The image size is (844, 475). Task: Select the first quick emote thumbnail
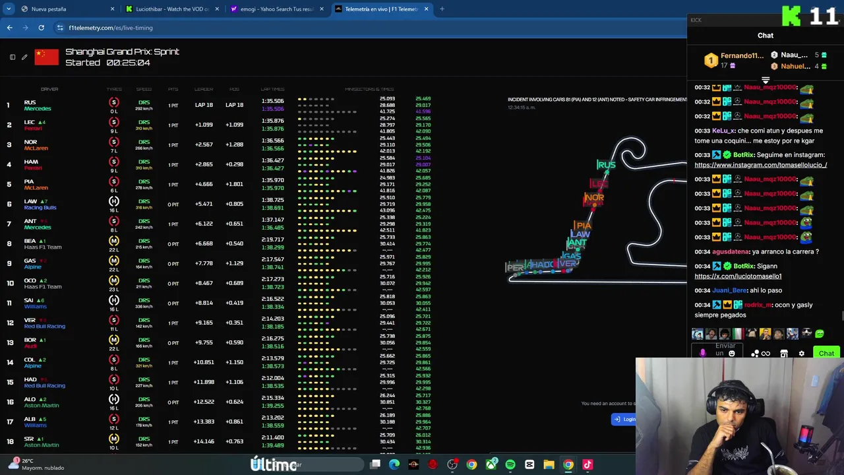[698, 334]
